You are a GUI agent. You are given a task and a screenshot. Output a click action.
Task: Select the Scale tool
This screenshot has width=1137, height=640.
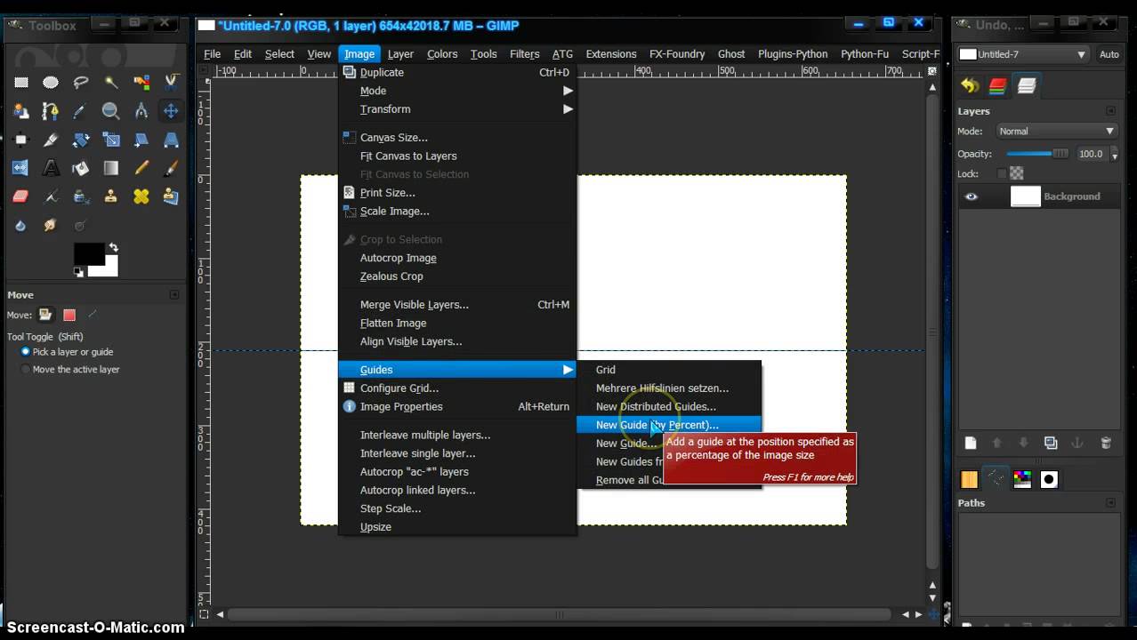pos(111,140)
